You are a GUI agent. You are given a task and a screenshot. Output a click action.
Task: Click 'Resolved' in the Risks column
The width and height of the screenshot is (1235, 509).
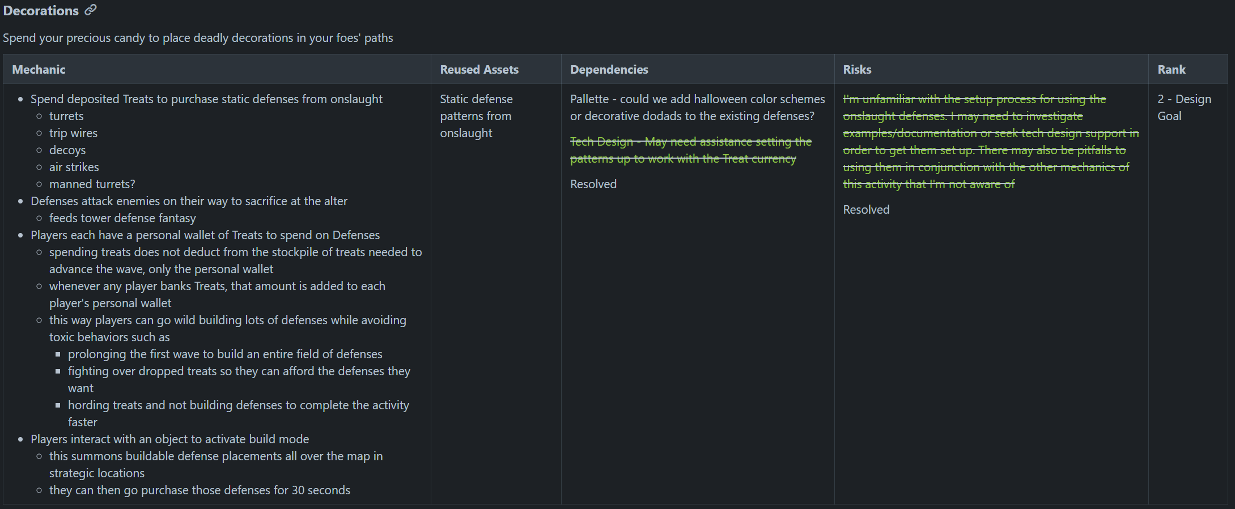(x=866, y=210)
